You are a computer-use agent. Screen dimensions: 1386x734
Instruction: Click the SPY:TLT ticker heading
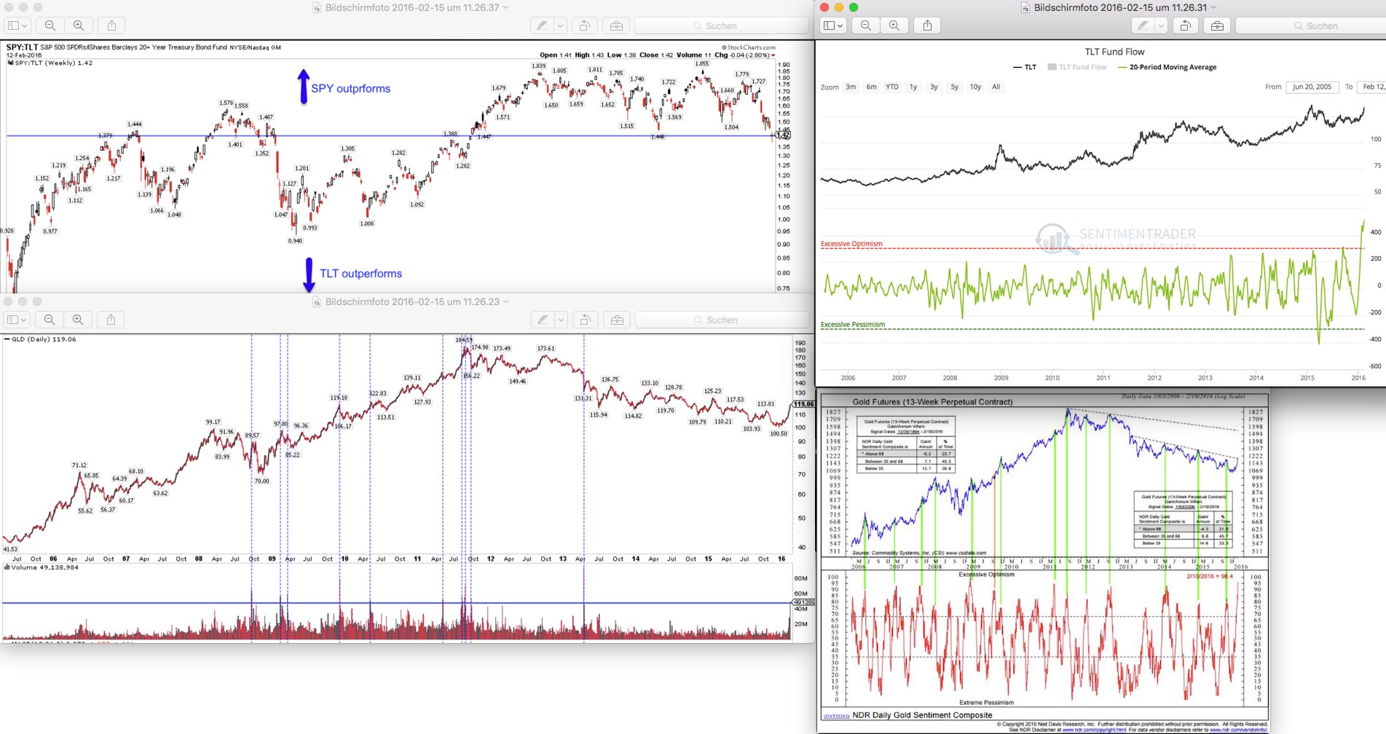coord(22,47)
